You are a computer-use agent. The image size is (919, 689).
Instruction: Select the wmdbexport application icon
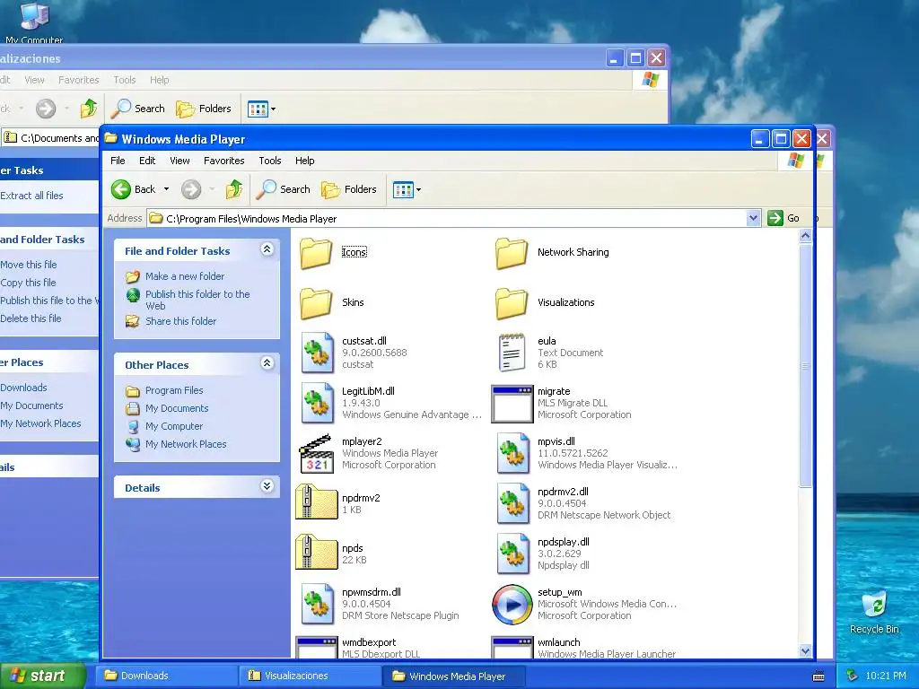(317, 648)
